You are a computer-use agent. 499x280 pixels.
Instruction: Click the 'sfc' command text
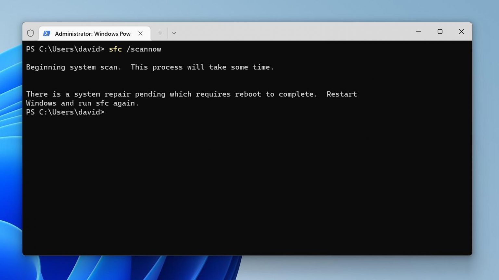coord(115,49)
